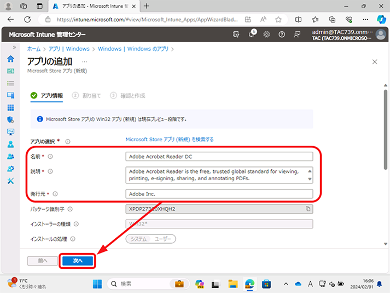Viewport: 390px width, 293px height.
Task: Click the 前へ button
Action: [x=43, y=261]
